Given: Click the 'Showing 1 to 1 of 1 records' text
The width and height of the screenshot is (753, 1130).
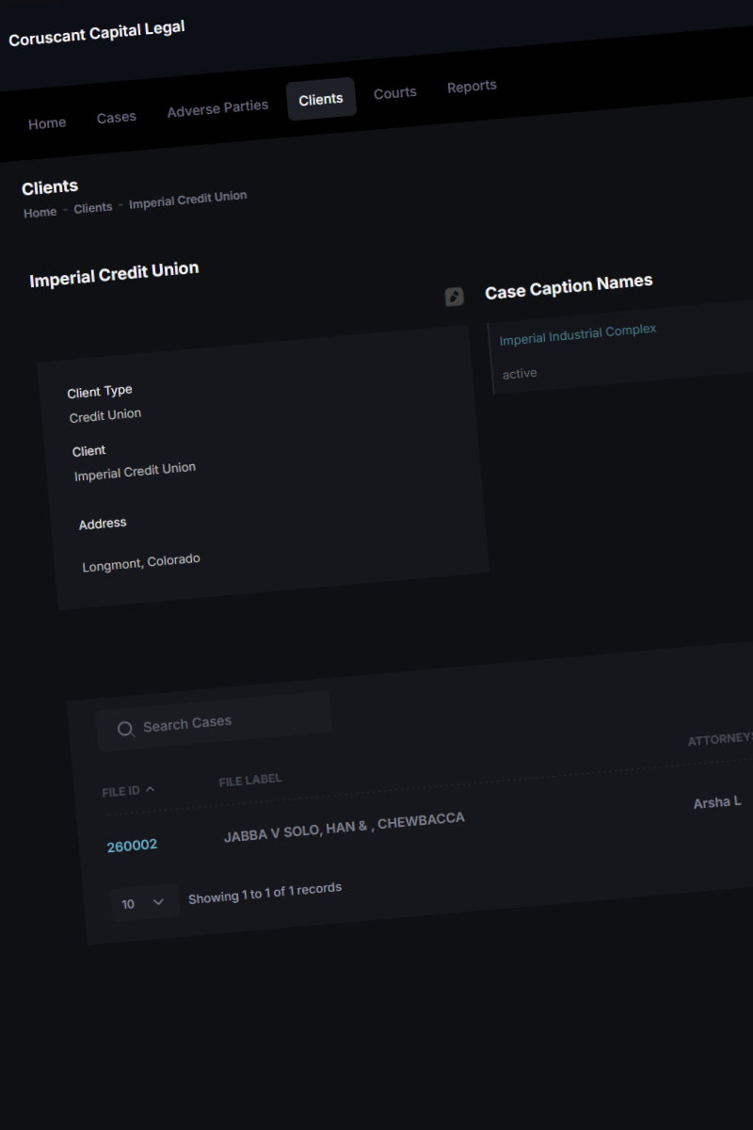Looking at the screenshot, I should click(264, 893).
